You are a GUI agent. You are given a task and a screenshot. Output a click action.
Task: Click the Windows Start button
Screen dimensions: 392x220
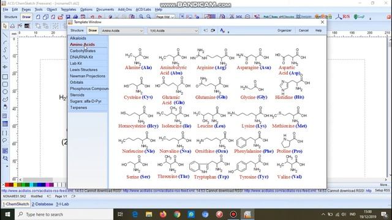[x=7, y=215]
